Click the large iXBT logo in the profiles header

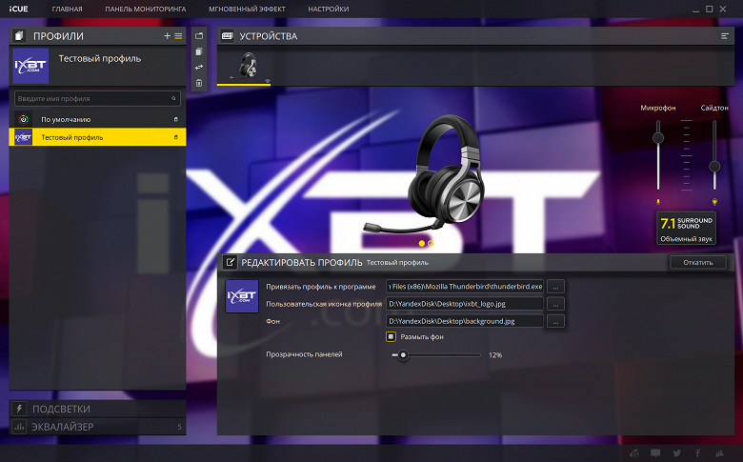tap(30, 66)
